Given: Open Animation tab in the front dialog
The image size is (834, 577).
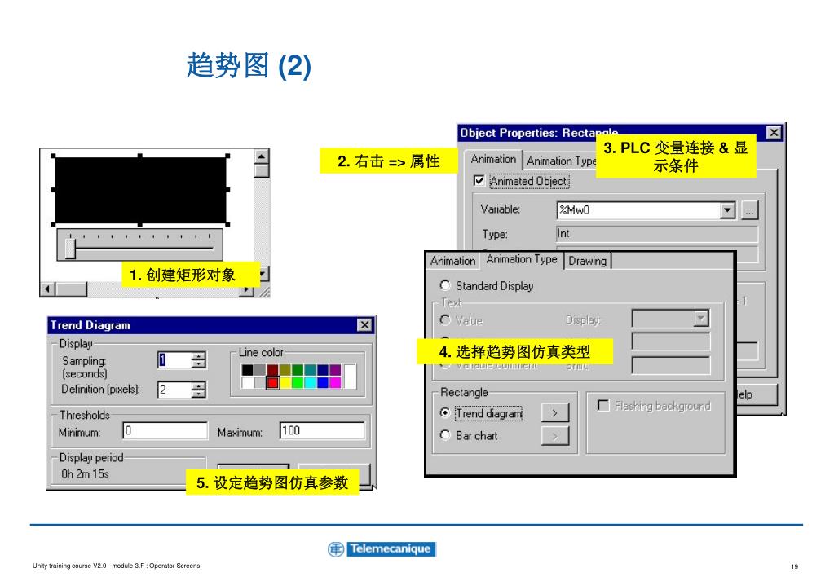Looking at the screenshot, I should [452, 261].
